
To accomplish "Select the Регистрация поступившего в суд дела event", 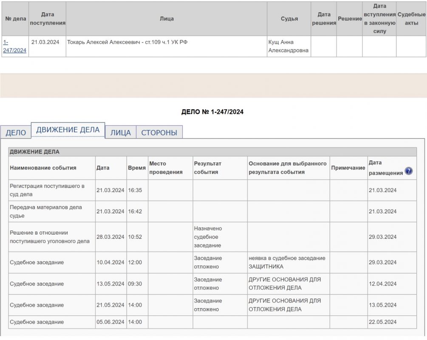I will [x=47, y=190].
